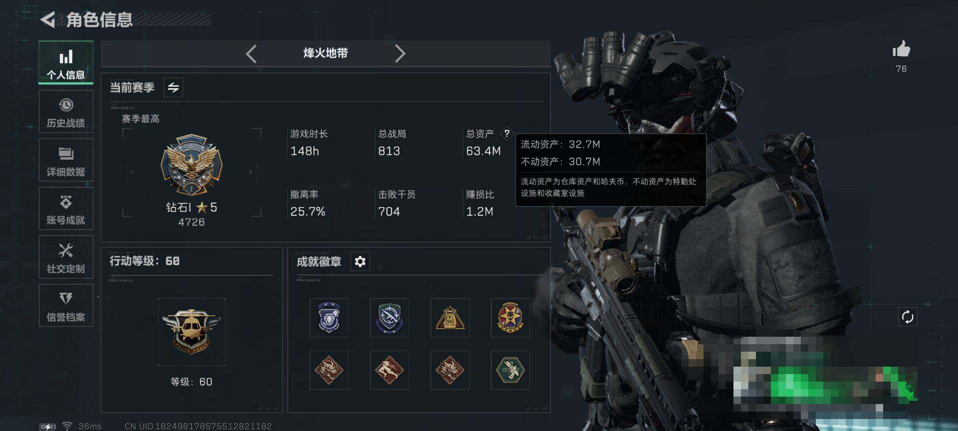
Task: Select the blue shield achievement badge
Action: [x=329, y=318]
